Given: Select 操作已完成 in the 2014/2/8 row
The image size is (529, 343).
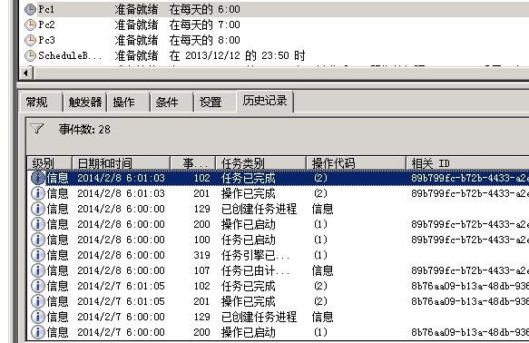Looking at the screenshot, I should [249, 193].
